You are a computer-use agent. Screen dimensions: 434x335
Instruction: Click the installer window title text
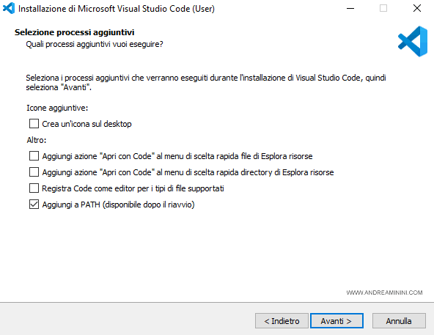(x=117, y=9)
